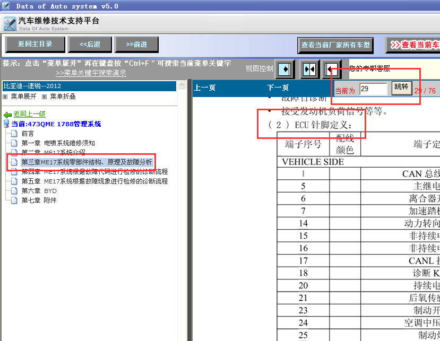
Task: Click the document icon beside 第五章
Action: click(14, 181)
